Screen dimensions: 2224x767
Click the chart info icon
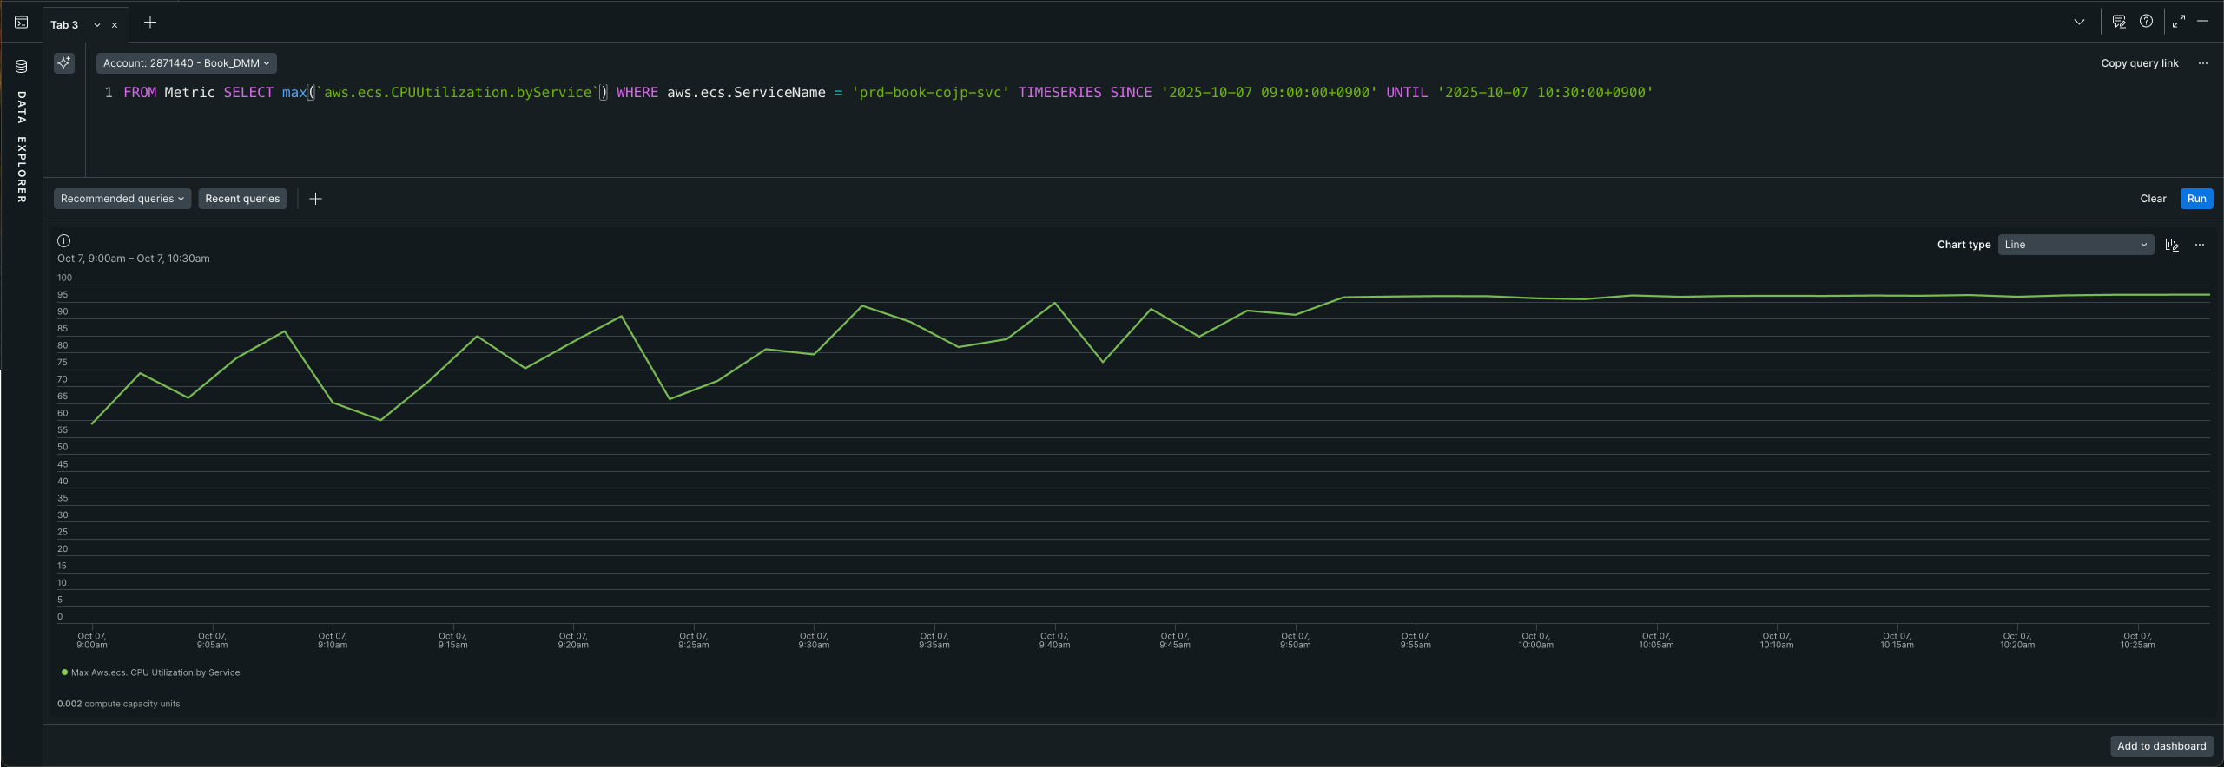click(63, 241)
